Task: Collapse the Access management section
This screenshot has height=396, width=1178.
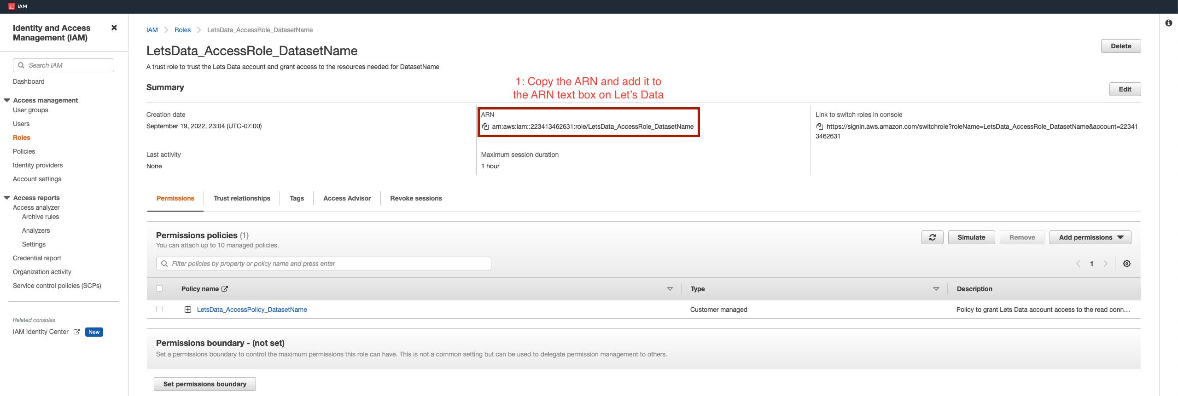Action: [x=7, y=100]
